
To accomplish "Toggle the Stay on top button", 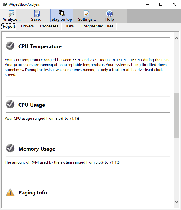I will (x=62, y=16).
